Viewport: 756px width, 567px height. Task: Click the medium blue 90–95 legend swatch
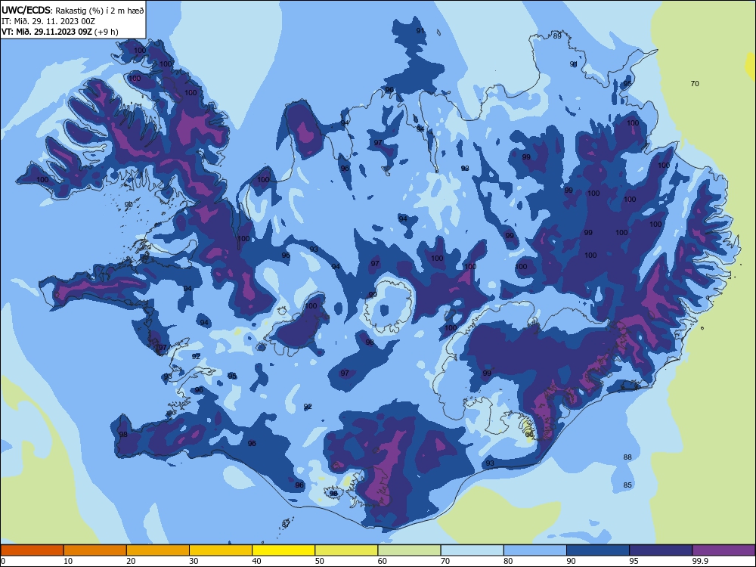coord(598,550)
